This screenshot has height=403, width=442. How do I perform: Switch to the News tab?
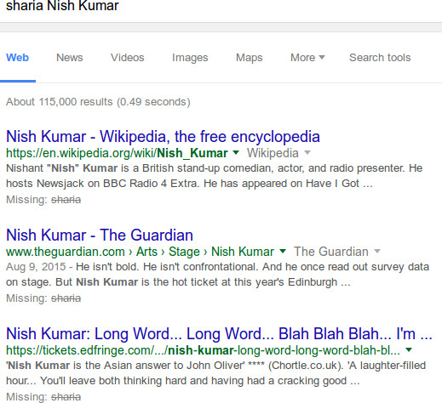pyautogui.click(x=70, y=58)
